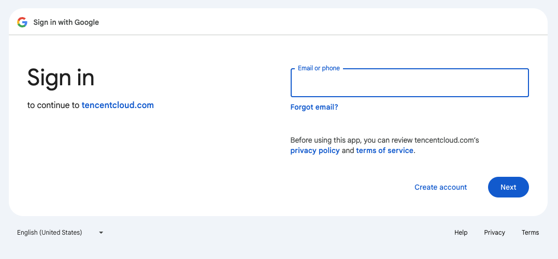This screenshot has width=558, height=259.
Task: Open the Privacy link in footer
Action: point(494,233)
